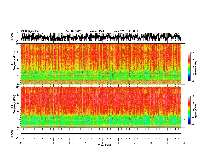207x160 pixels.
Task: Click the "ch.3(V)" axis label
Action: tap(13, 134)
